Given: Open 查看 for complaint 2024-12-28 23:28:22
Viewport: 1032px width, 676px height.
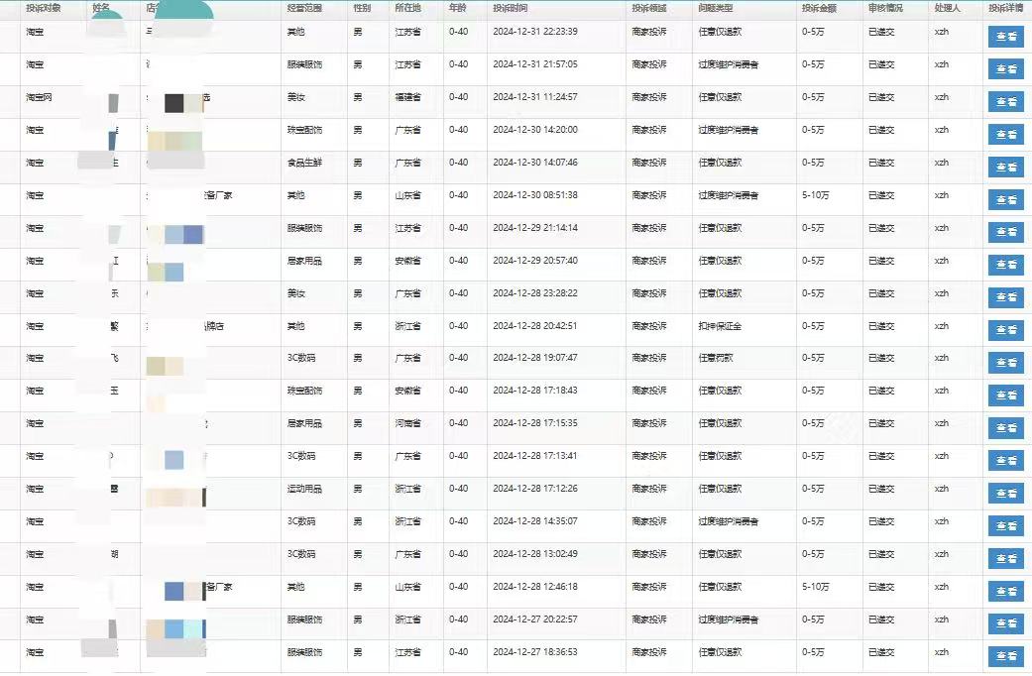Looking at the screenshot, I should point(1005,297).
